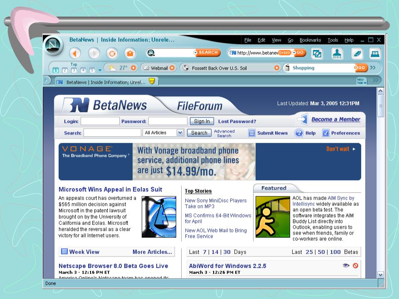Image resolution: width=399 pixels, height=299 pixels.
Task: Expand the weather panel plus button
Action: [133, 68]
